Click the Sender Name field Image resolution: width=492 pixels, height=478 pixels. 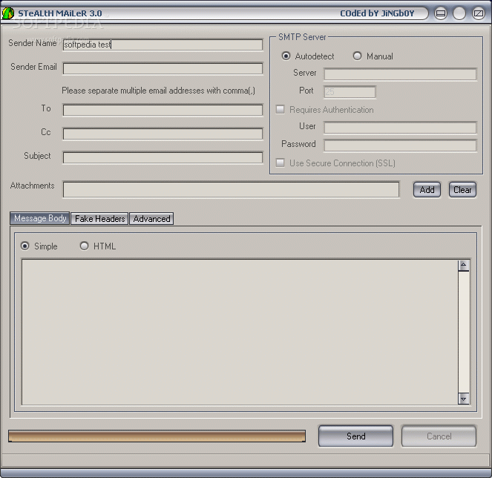(163, 45)
